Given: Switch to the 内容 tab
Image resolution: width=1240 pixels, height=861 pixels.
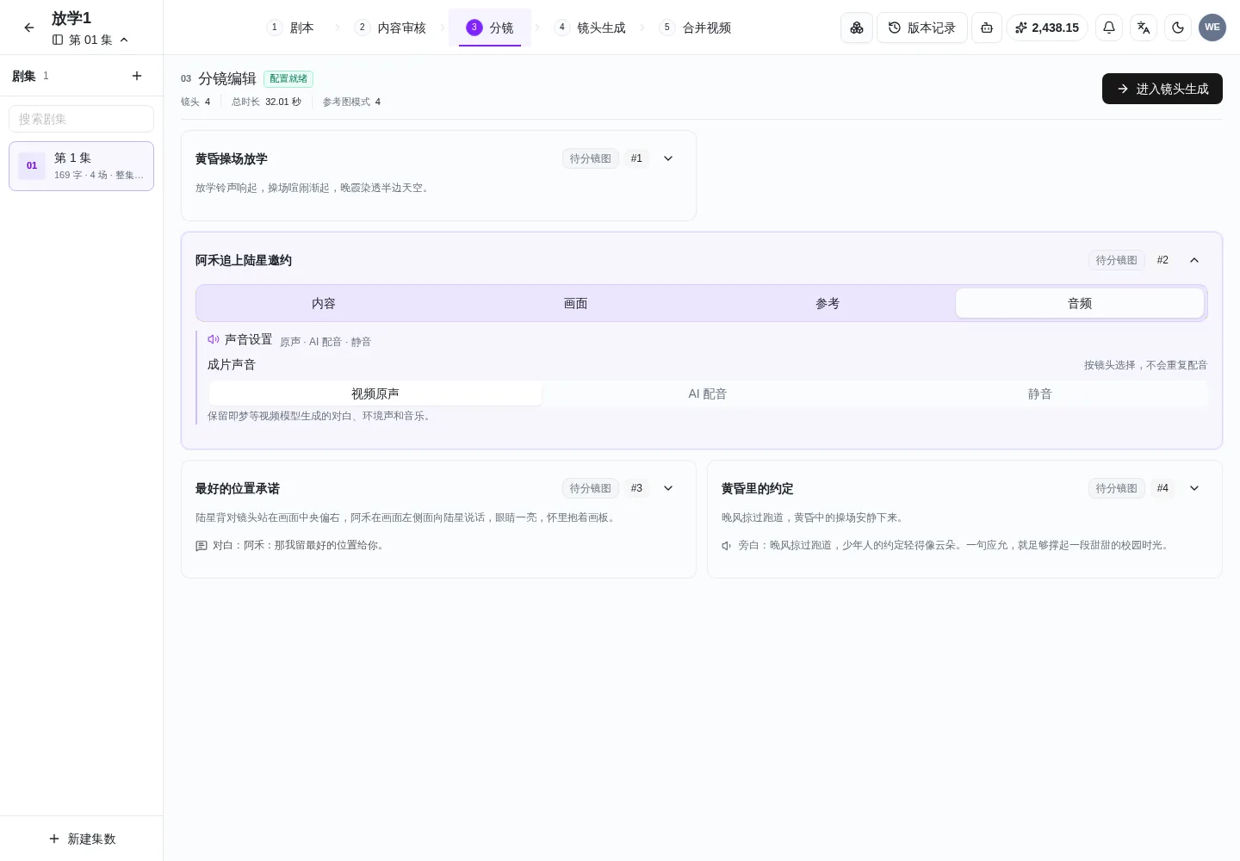Looking at the screenshot, I should pos(324,303).
